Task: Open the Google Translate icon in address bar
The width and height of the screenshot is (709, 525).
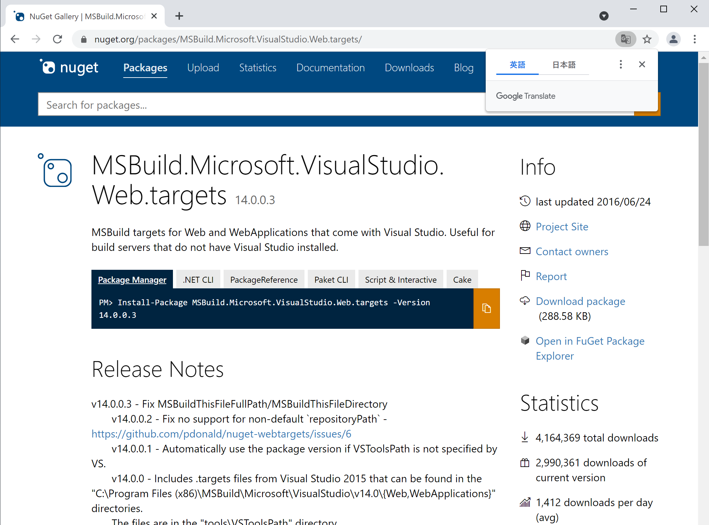Action: tap(626, 39)
